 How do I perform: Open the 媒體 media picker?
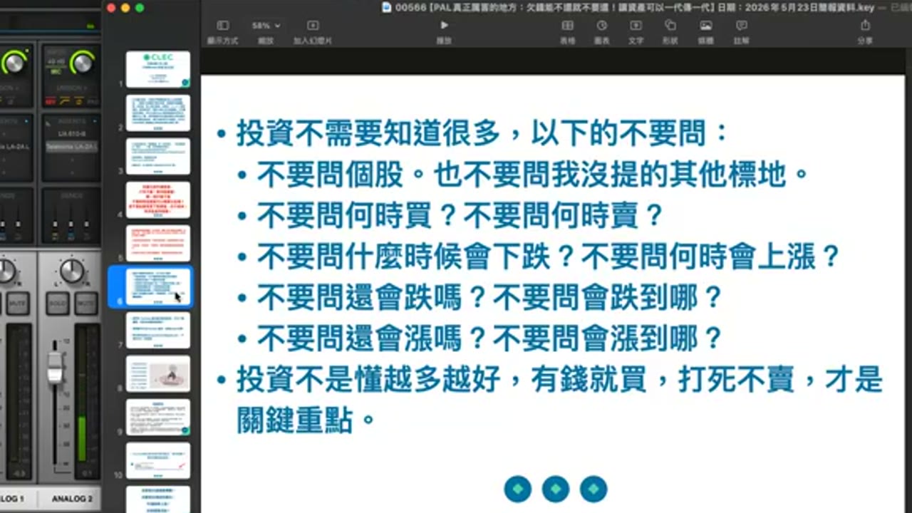pyautogui.click(x=705, y=26)
